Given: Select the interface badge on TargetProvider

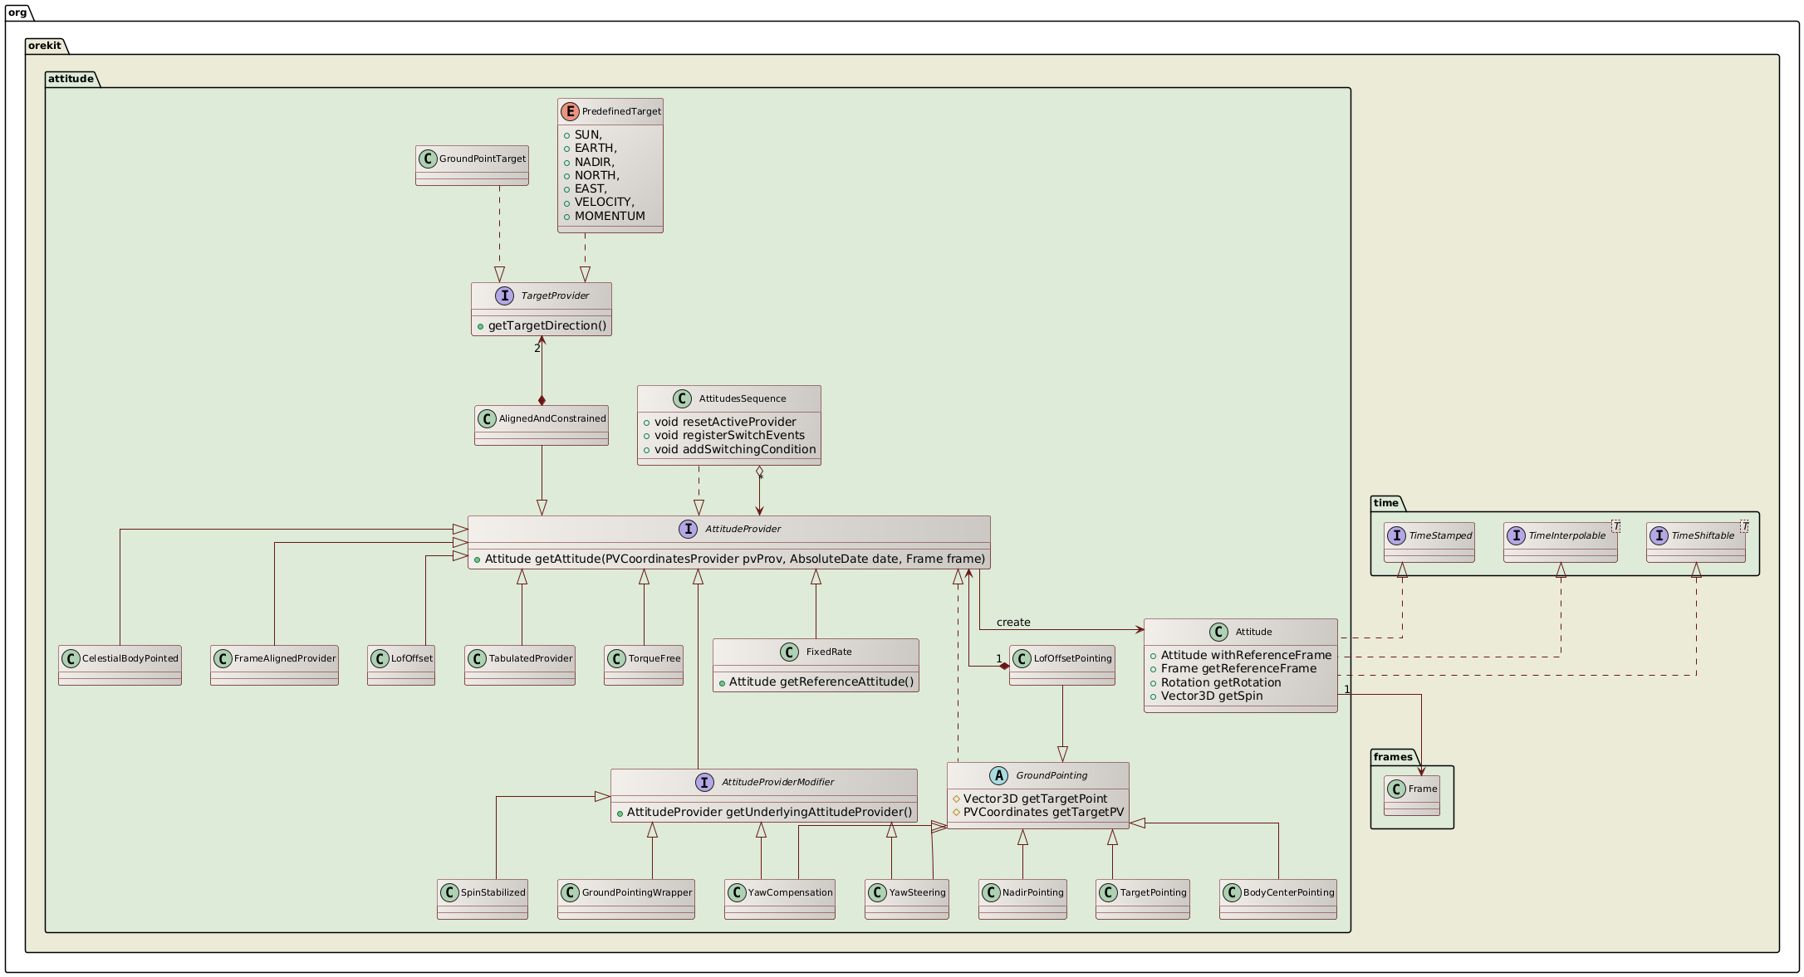Looking at the screenshot, I should click(x=505, y=295).
